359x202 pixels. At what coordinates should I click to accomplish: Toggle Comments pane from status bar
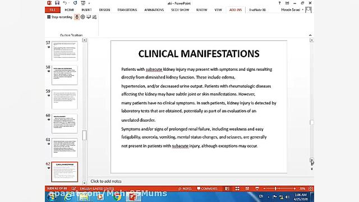pyautogui.click(x=207, y=189)
